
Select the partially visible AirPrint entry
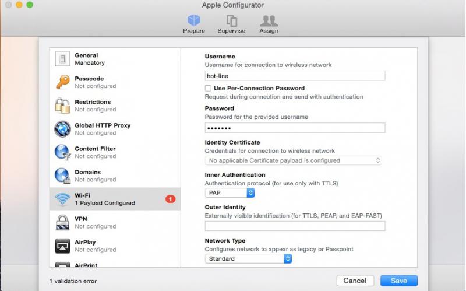(86, 265)
